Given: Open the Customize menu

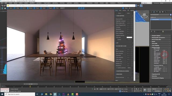Looking at the screenshot, I should coord(69,3).
